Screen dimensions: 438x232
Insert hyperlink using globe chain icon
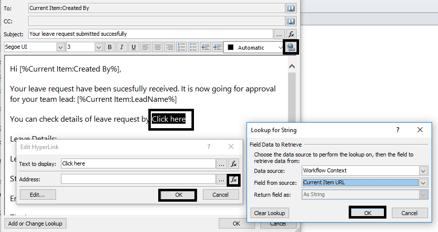pos(291,47)
